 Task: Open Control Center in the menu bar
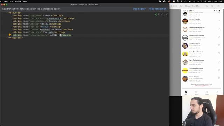[205, 1]
